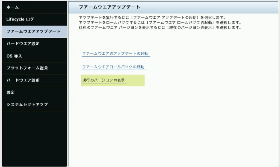Select the highlighted 現行のバージョンの表示 link

pyautogui.click(x=103, y=80)
